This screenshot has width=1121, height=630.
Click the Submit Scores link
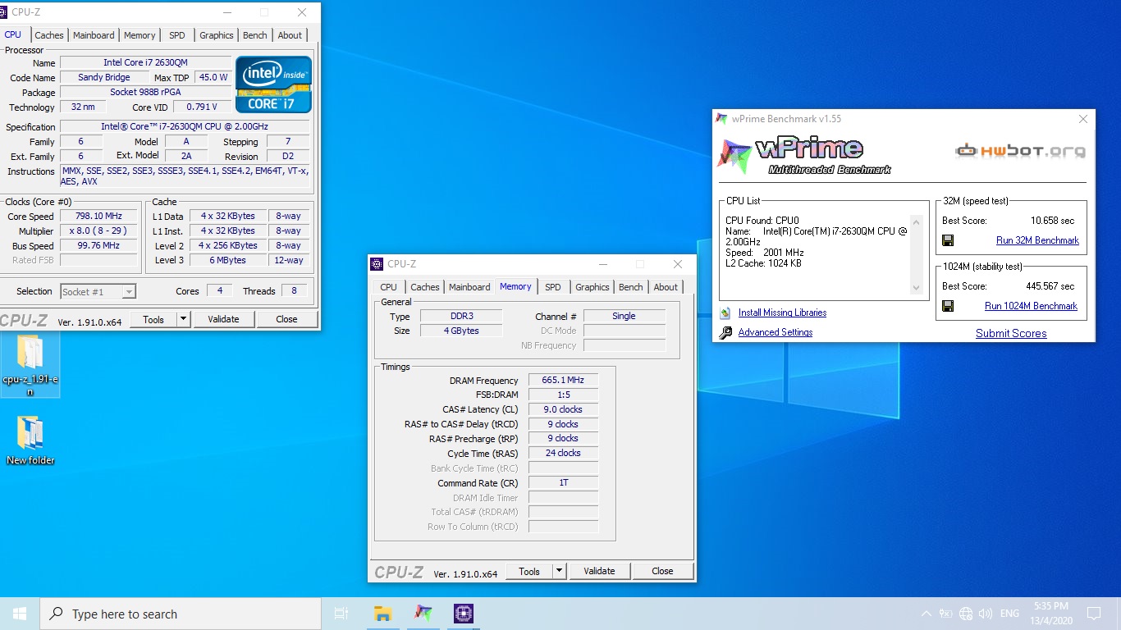pyautogui.click(x=1011, y=333)
